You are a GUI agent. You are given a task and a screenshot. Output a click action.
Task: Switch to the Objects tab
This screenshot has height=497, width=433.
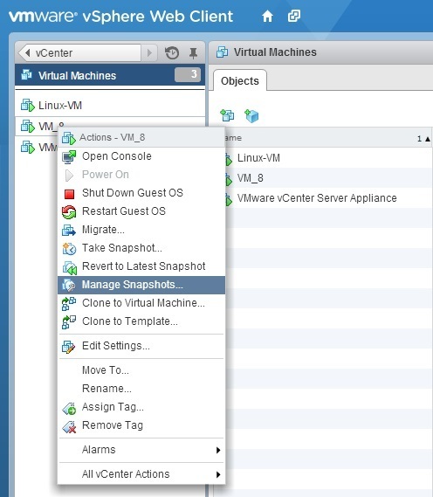240,81
